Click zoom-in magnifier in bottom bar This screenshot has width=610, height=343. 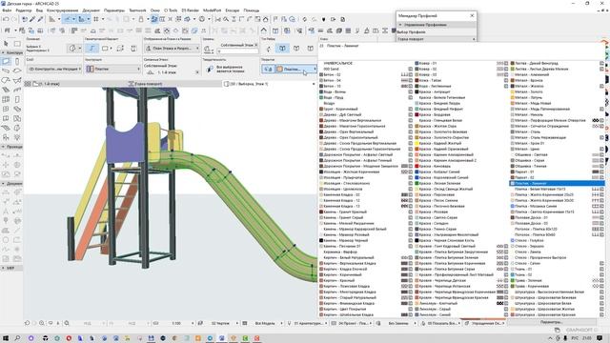point(42,323)
